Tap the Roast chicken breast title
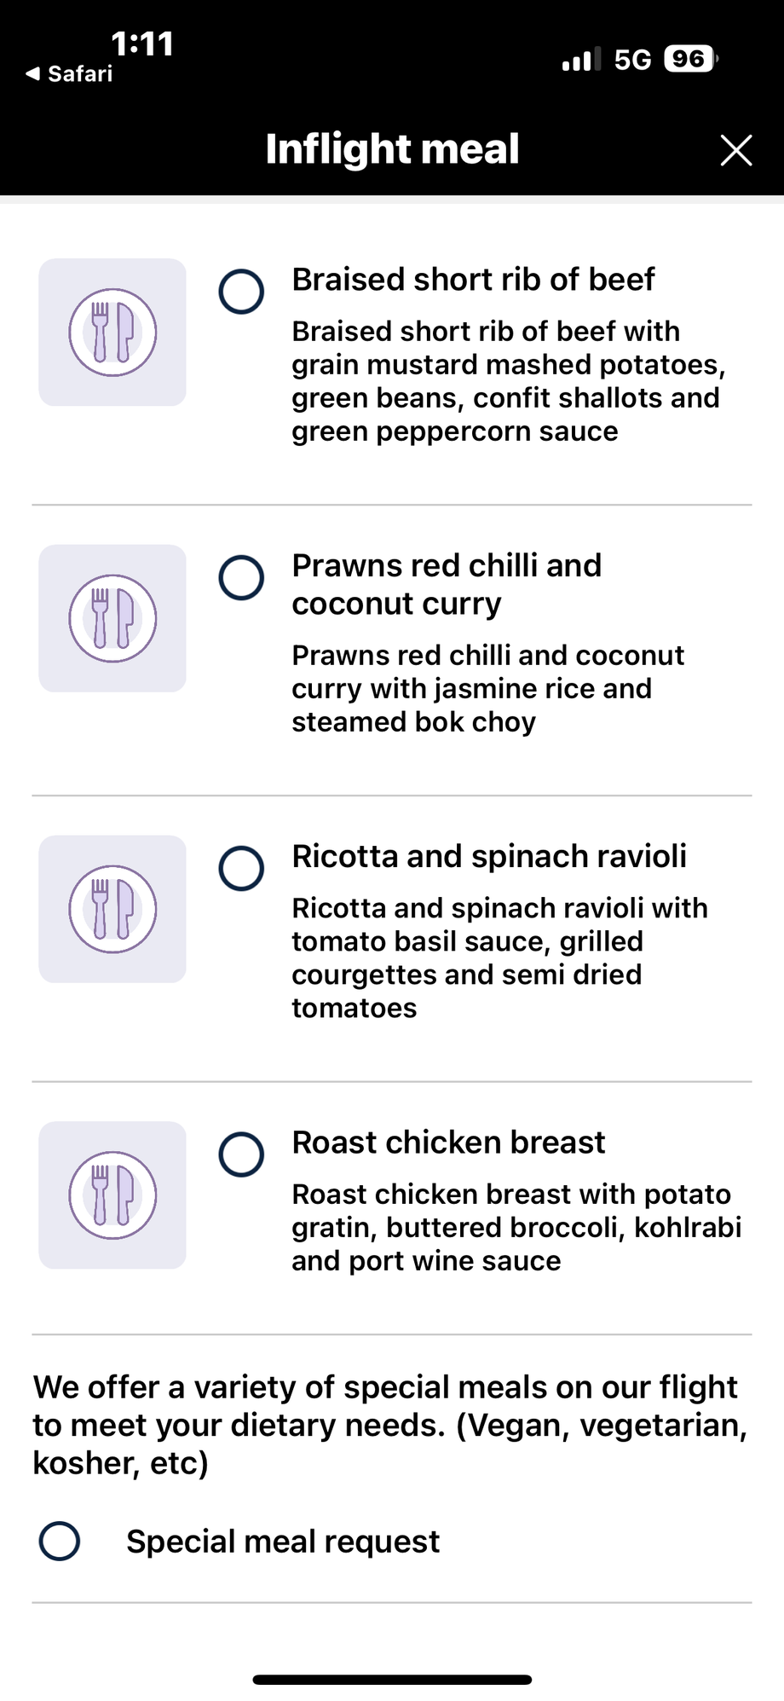The width and height of the screenshot is (784, 1701). point(448,1143)
